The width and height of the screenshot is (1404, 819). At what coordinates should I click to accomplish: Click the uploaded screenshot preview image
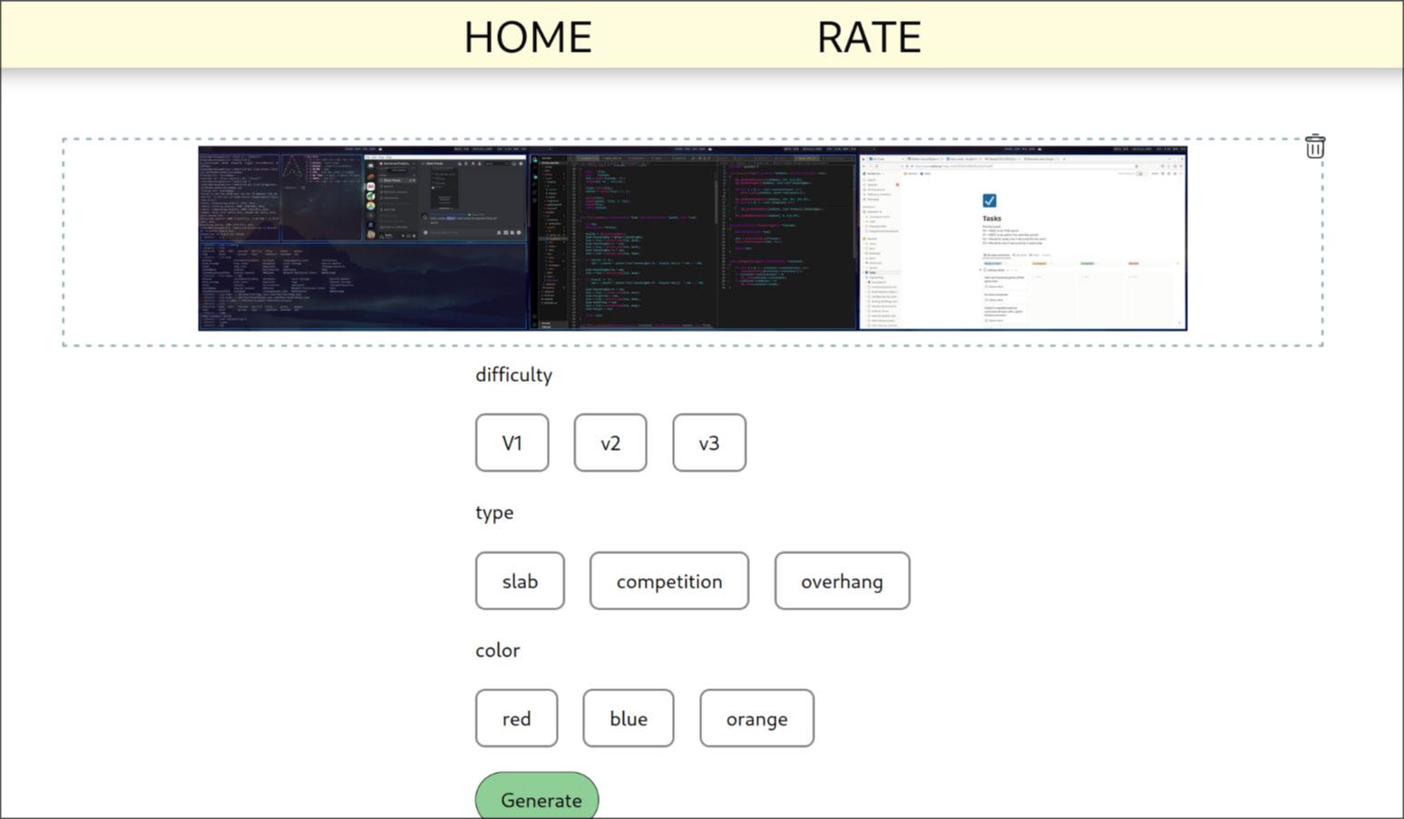click(x=693, y=239)
